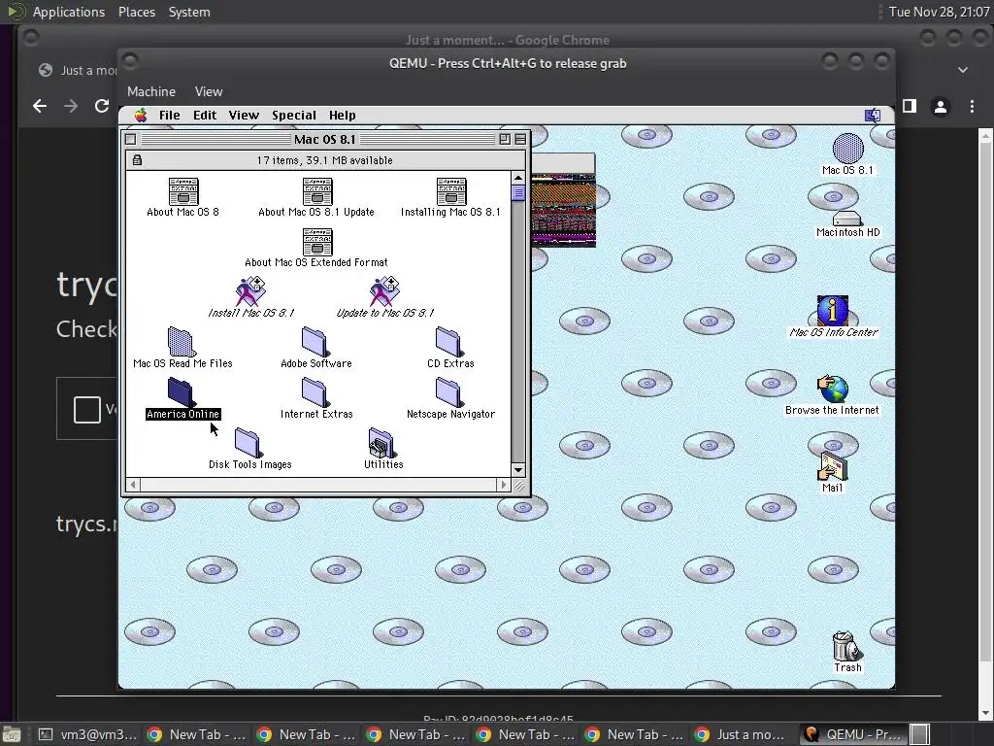Image resolution: width=994 pixels, height=746 pixels.
Task: Click the locked disk padlock icon
Action: click(x=137, y=160)
